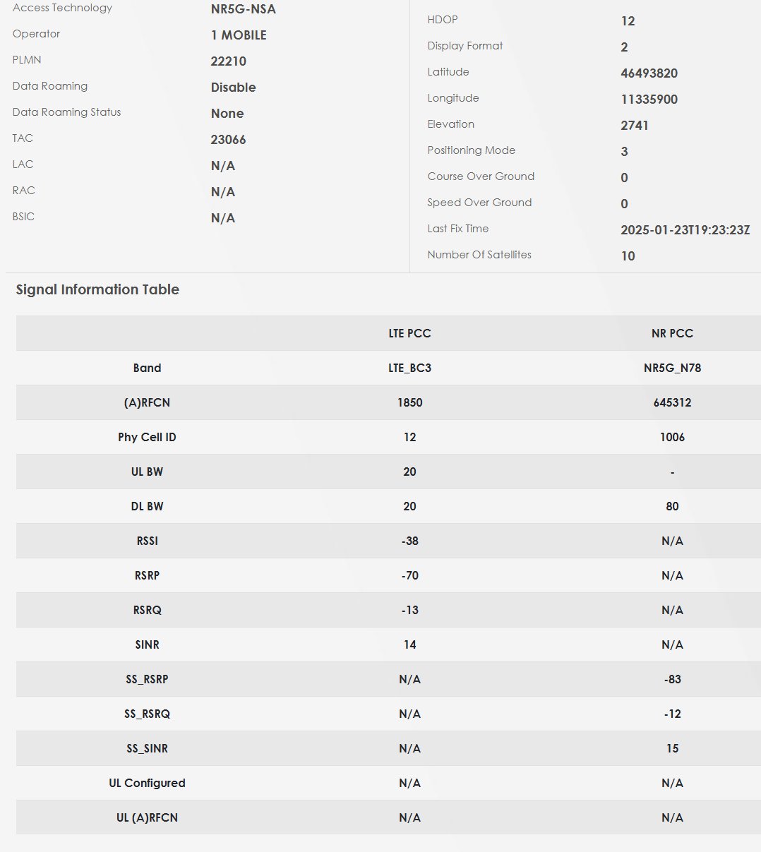The height and width of the screenshot is (852, 761).
Task: Click the Latitude value 46493820
Action: pyautogui.click(x=649, y=73)
